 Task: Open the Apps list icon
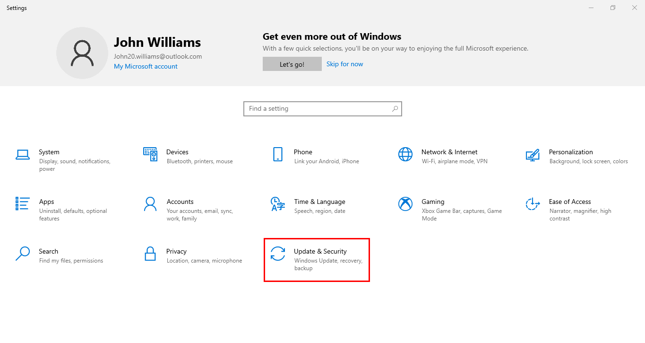tap(23, 204)
